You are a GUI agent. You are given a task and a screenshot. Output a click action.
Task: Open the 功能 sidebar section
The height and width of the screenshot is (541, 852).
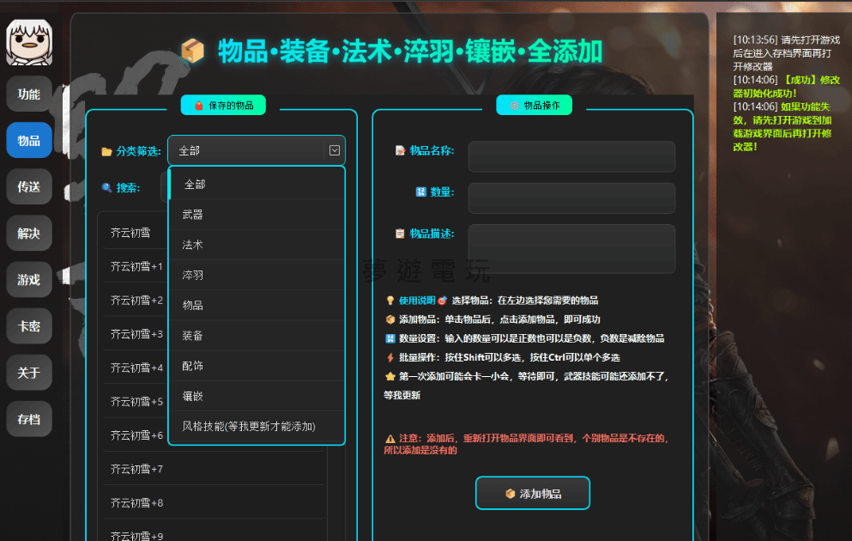29,94
